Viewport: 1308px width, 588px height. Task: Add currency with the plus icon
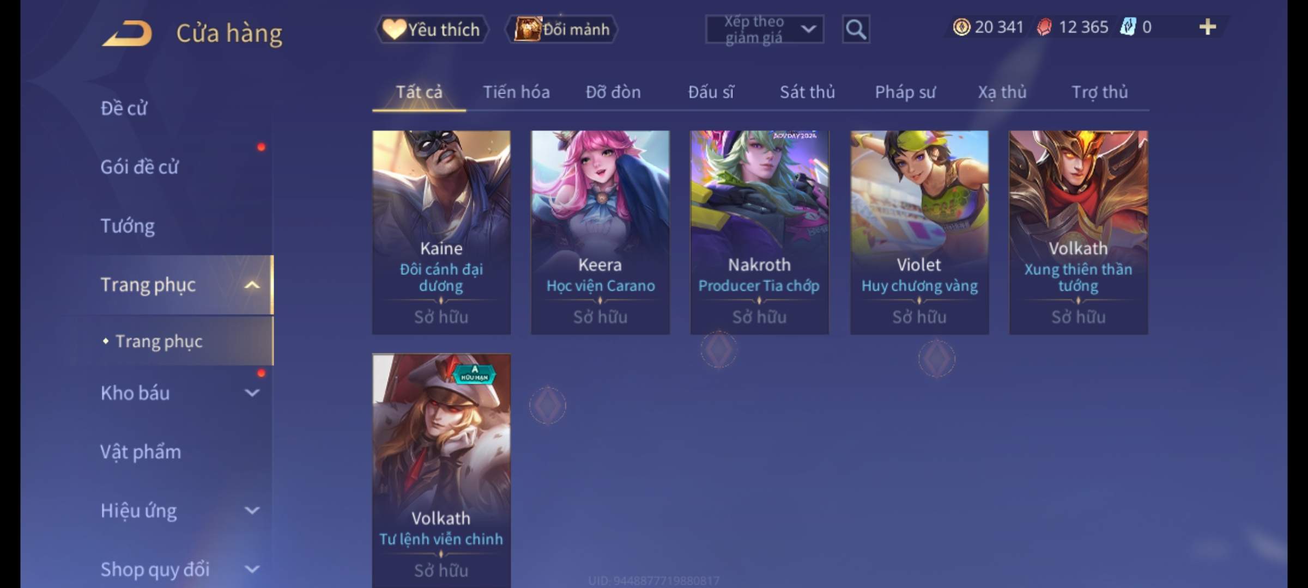pos(1208,27)
